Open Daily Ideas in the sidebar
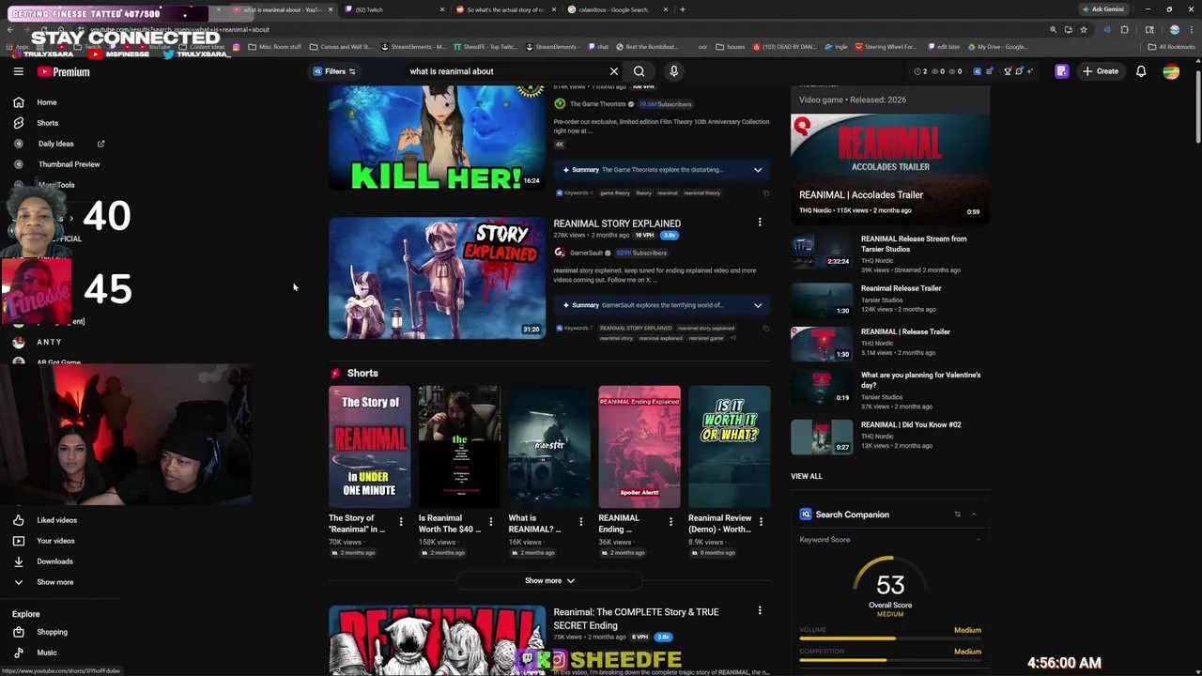1202x676 pixels. pyautogui.click(x=58, y=144)
